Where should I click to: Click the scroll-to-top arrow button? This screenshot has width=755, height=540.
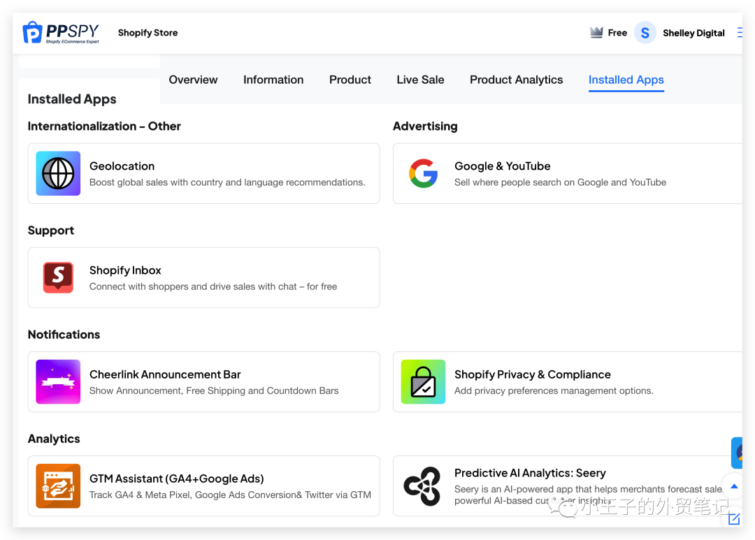[x=734, y=486]
